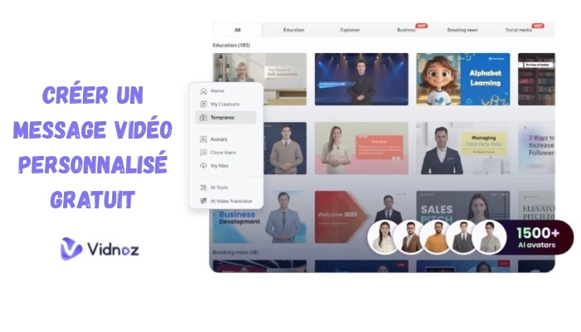Click the My Creations play icon
The image size is (581, 332).
(203, 104)
